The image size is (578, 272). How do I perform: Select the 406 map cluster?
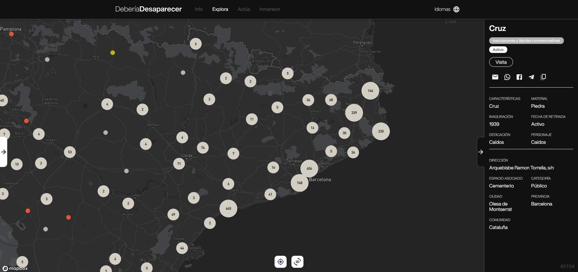(309, 168)
